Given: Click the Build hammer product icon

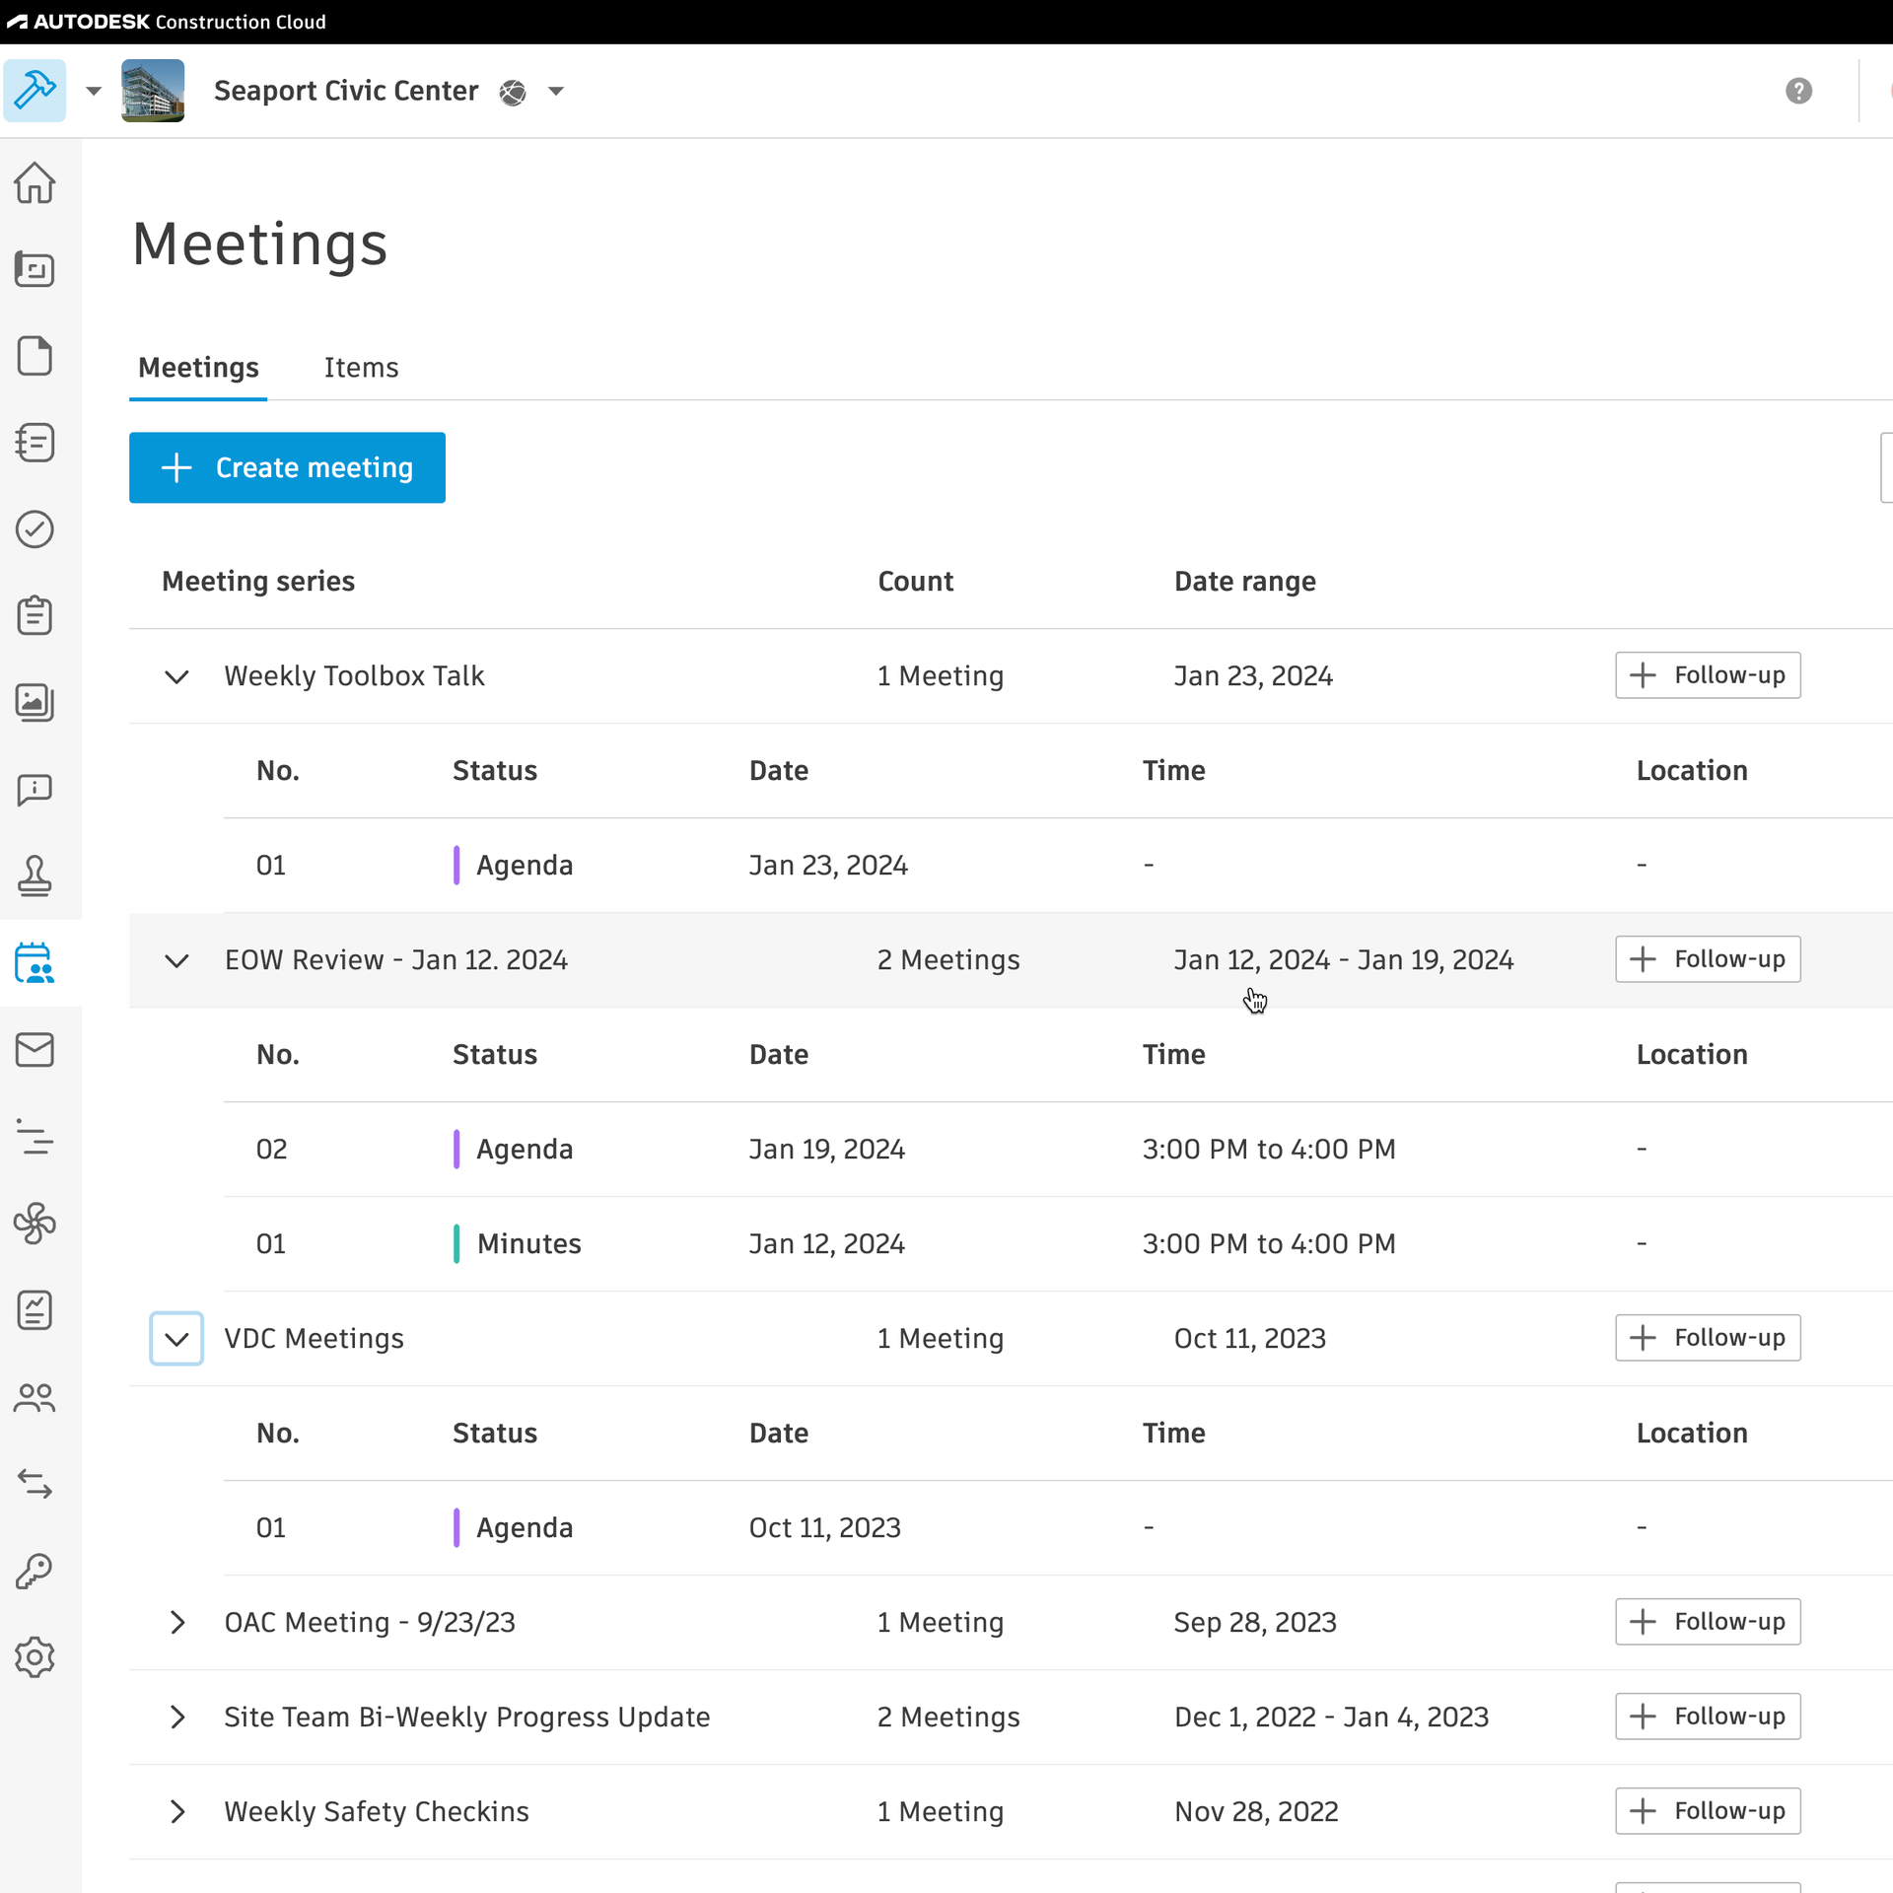Looking at the screenshot, I should pyautogui.click(x=35, y=91).
